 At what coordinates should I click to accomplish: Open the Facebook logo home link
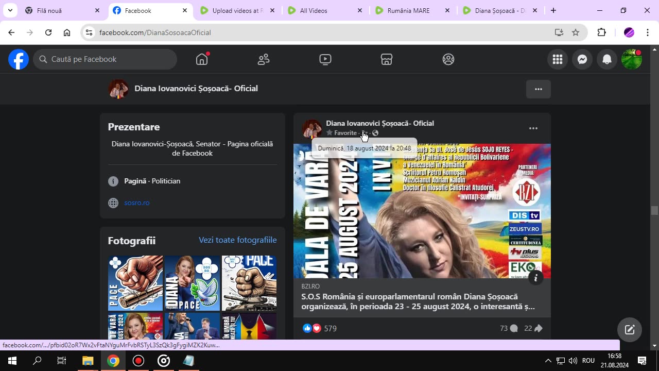[x=19, y=59]
